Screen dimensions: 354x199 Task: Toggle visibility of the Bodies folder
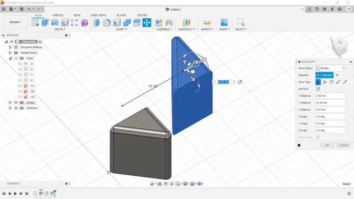(x=16, y=102)
